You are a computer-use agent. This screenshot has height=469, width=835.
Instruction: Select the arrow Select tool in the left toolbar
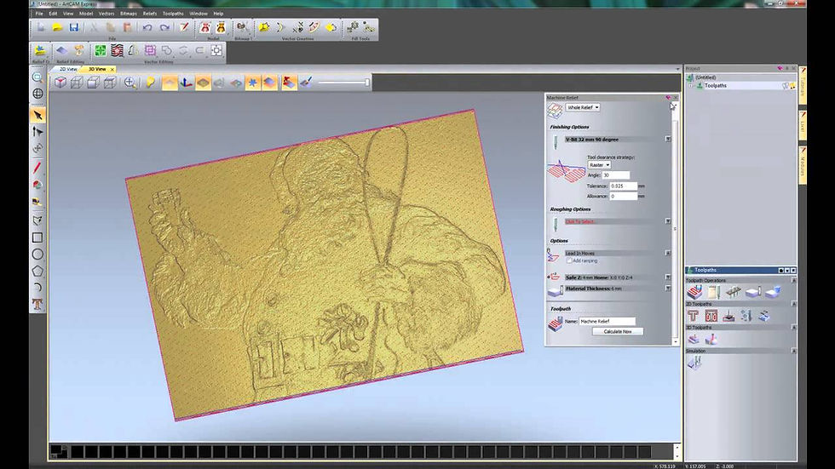click(37, 115)
